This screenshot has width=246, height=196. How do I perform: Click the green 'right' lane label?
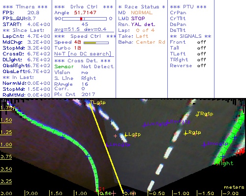tap(225, 163)
